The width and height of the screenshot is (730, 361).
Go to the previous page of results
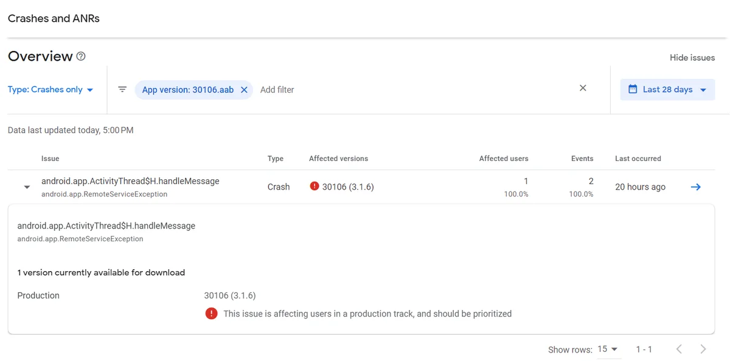[680, 349]
